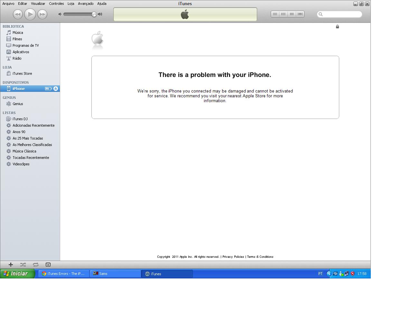Open As Melhores Classificadas playlist

pyautogui.click(x=30, y=145)
